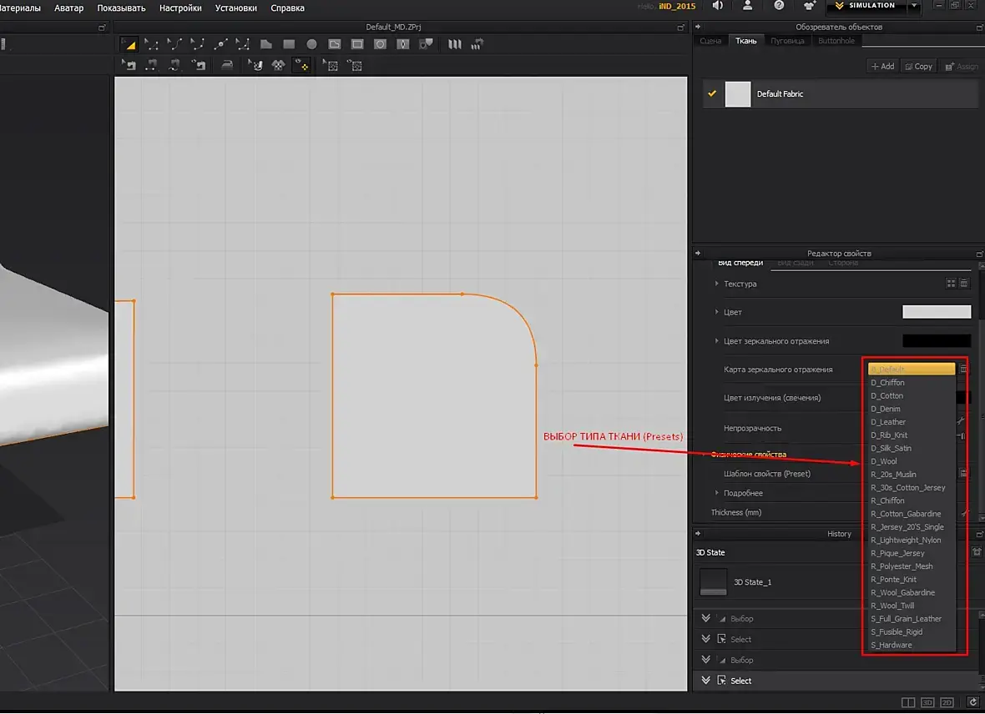Switch to 3D view layout

[x=927, y=702]
